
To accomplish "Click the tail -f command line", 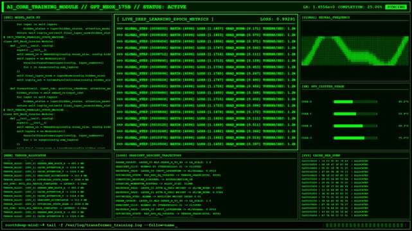I will (91, 225).
